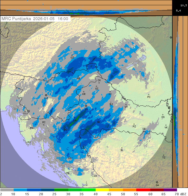Click the 10.3 height label top right
This screenshot has height=196, width=188.
pos(183,5)
